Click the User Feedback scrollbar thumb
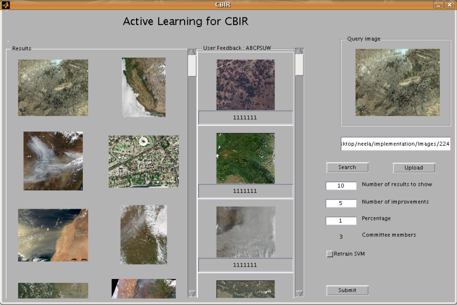The width and height of the screenshot is (457, 305). (x=299, y=65)
